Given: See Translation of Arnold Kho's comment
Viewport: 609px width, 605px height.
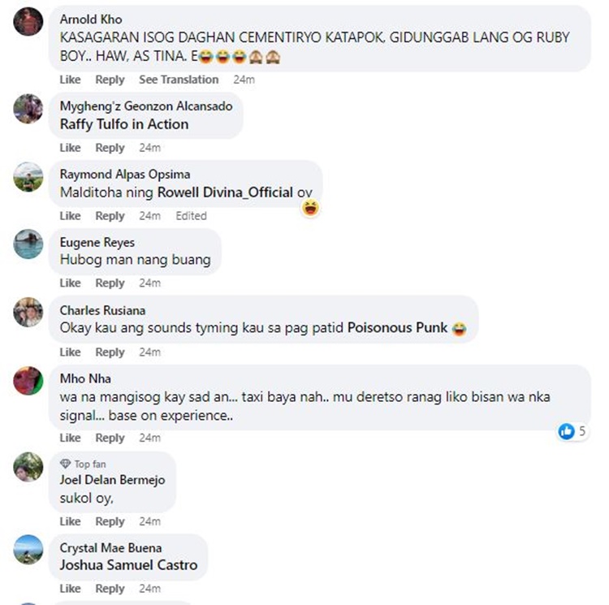Looking at the screenshot, I should click(179, 80).
